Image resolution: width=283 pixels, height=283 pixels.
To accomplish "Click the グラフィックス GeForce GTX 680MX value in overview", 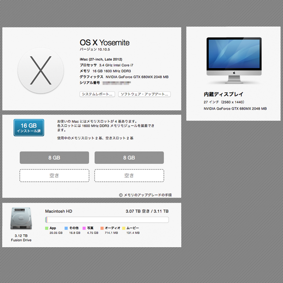I will click(x=137, y=77).
